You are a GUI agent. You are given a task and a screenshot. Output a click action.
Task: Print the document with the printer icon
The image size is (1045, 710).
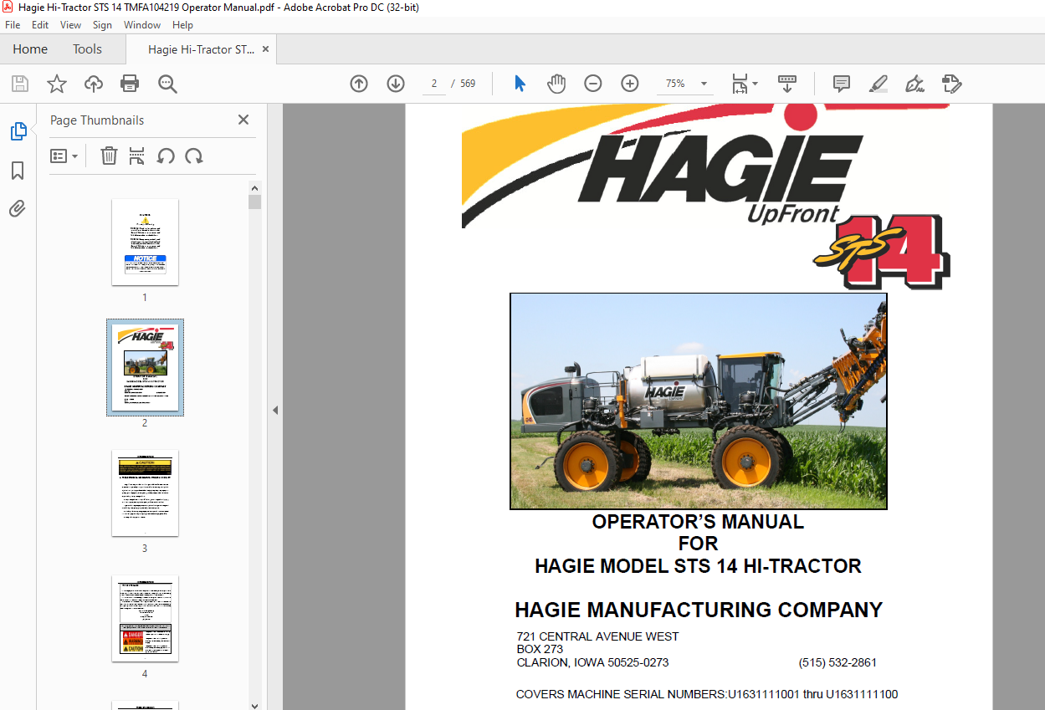click(x=130, y=84)
